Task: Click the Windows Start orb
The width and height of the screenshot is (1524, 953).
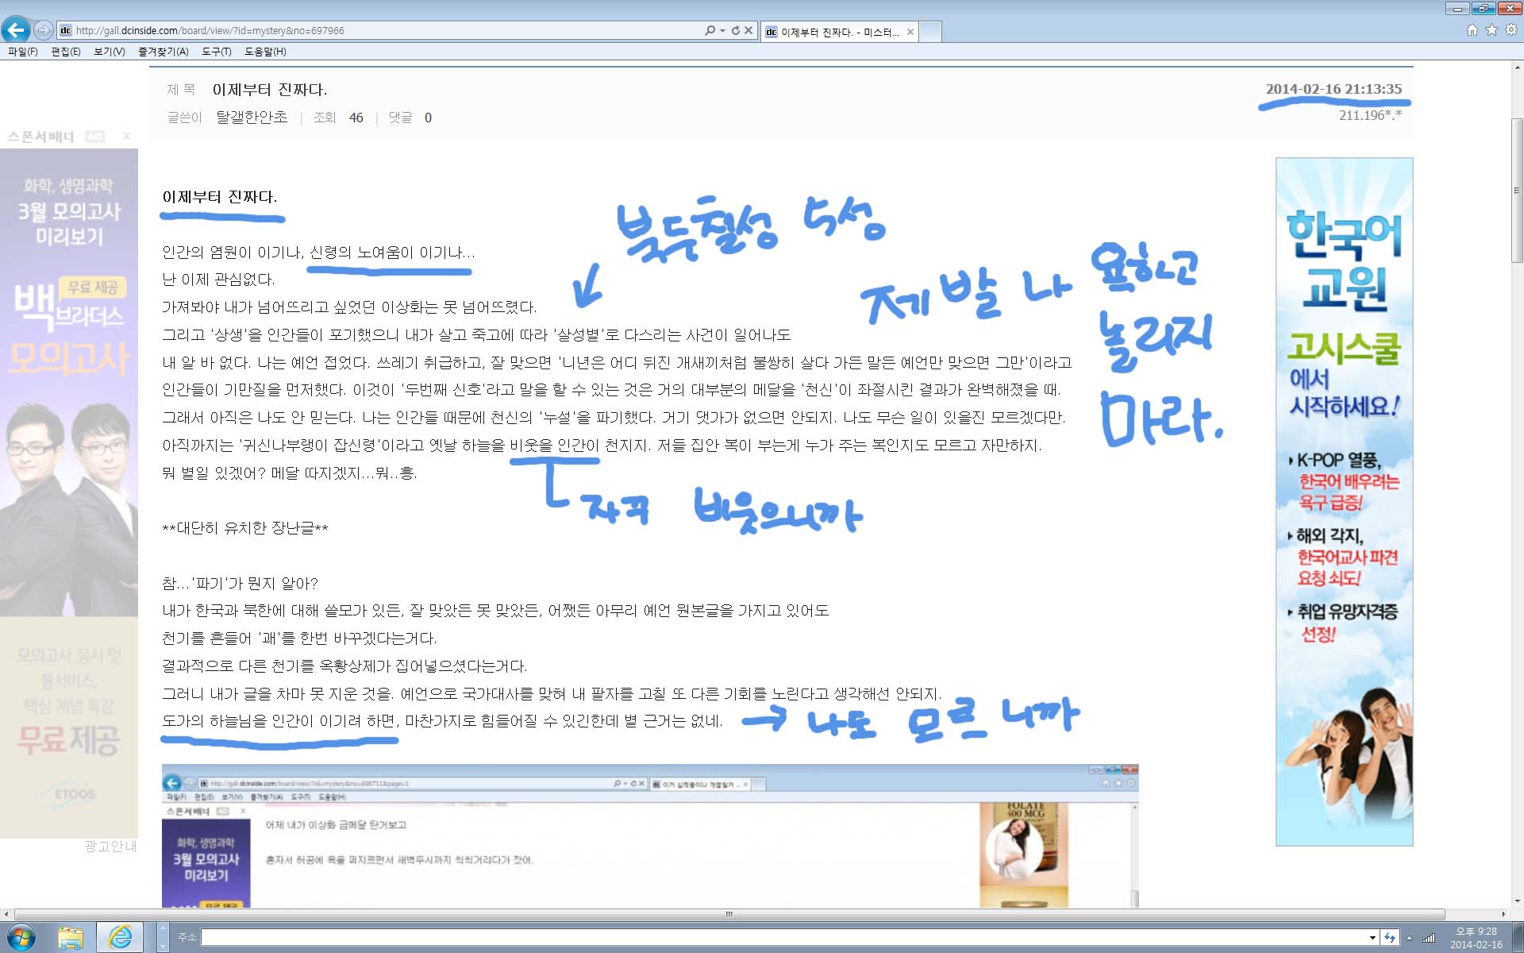Action: 20,937
